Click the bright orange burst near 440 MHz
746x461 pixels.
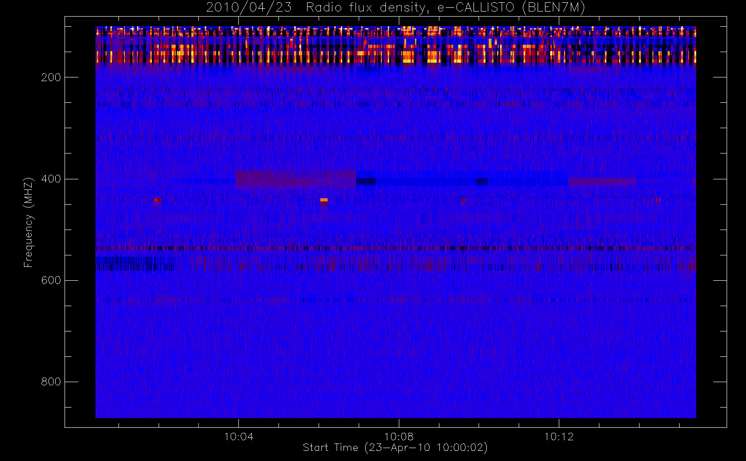coord(324,200)
